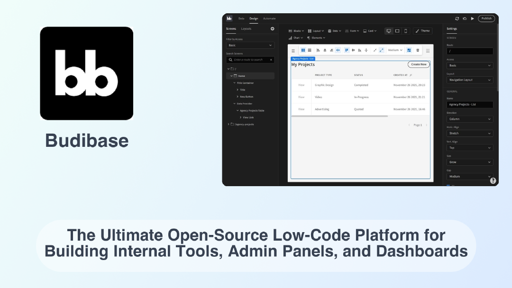
Task: Open the Direction Column dropdown
Action: click(468, 118)
